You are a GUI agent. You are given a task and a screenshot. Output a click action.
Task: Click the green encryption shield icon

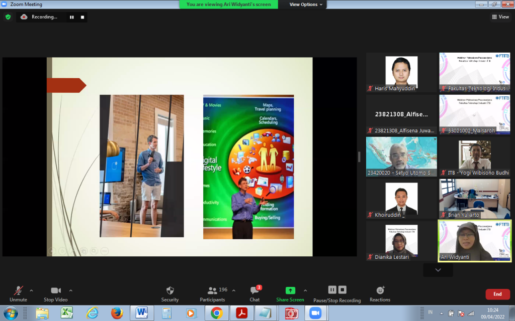click(x=8, y=17)
